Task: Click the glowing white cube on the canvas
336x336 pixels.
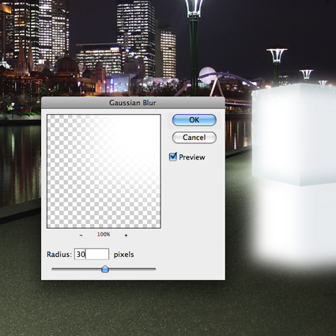Action: pyautogui.click(x=294, y=134)
